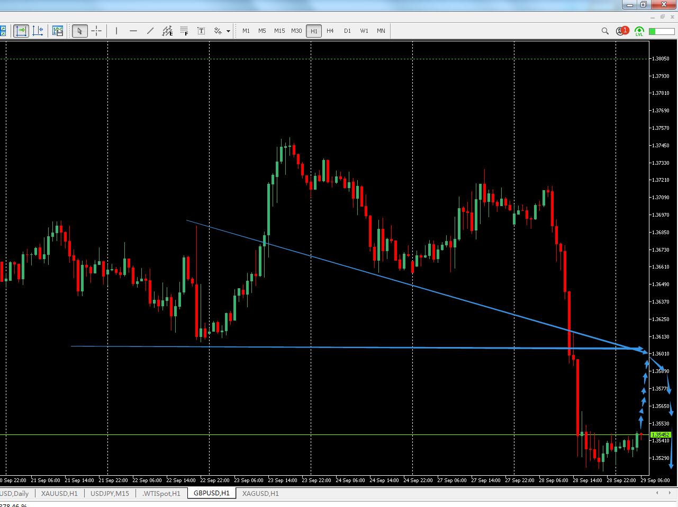Minimize the main application window
The image size is (678, 507).
(x=629, y=5)
